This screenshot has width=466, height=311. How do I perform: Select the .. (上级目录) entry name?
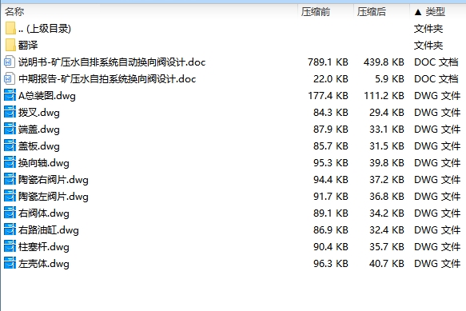pos(45,29)
